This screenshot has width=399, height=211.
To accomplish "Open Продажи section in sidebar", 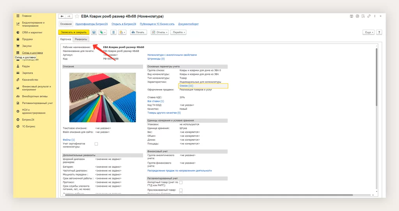I will point(27,39).
